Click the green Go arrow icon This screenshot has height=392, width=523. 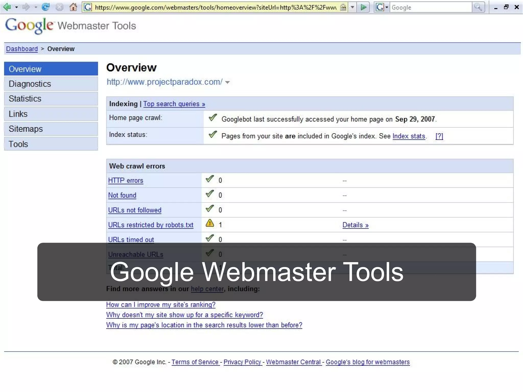pos(364,7)
